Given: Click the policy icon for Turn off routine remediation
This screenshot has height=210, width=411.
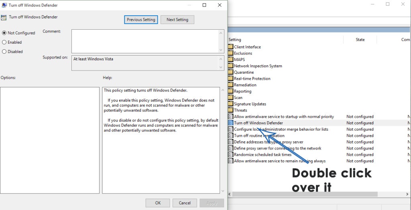Looking at the screenshot, I should pyautogui.click(x=230, y=135).
